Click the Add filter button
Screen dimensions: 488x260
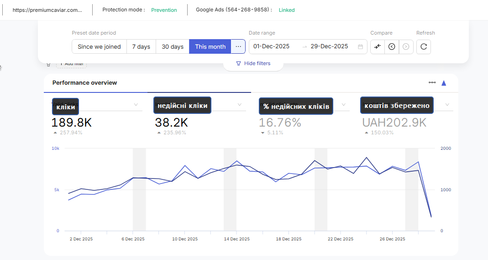(71, 64)
